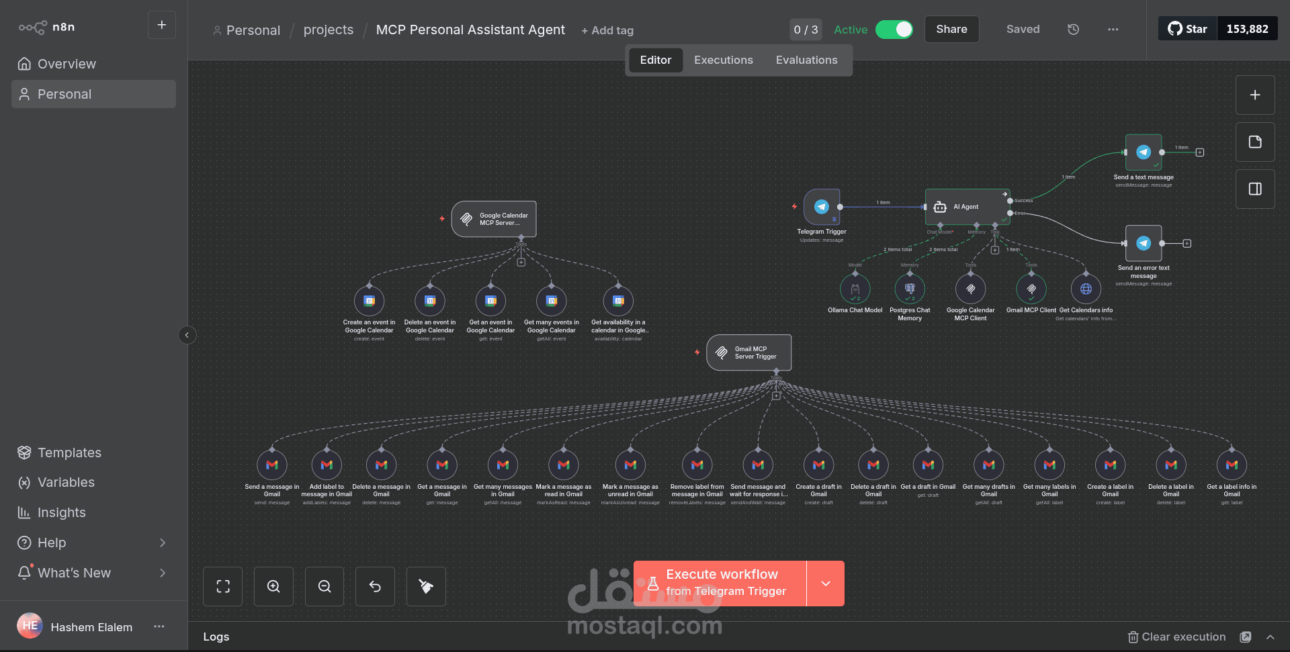The image size is (1290, 652).
Task: Open Personal in the sidebar
Action: pos(94,94)
